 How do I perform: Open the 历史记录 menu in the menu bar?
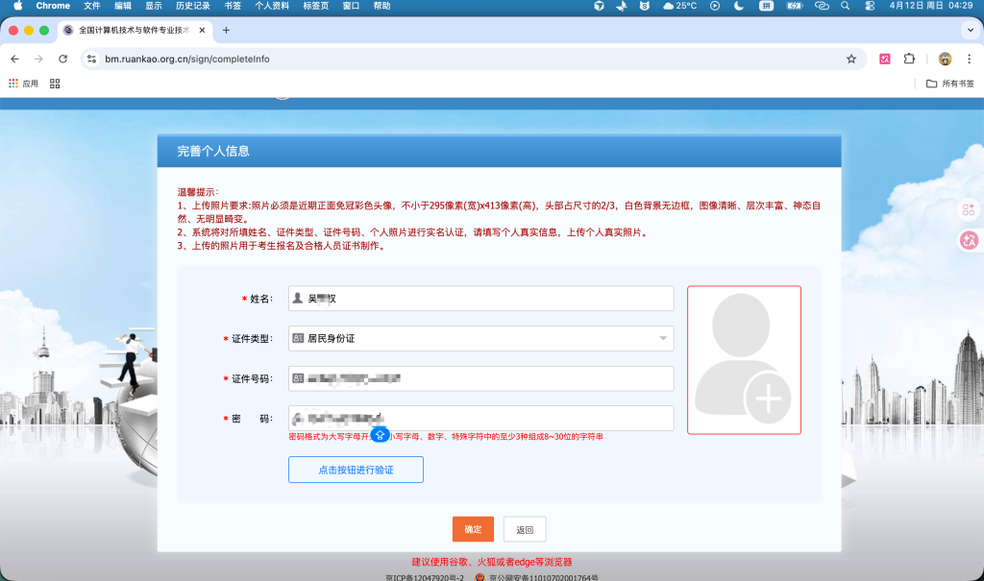[191, 7]
